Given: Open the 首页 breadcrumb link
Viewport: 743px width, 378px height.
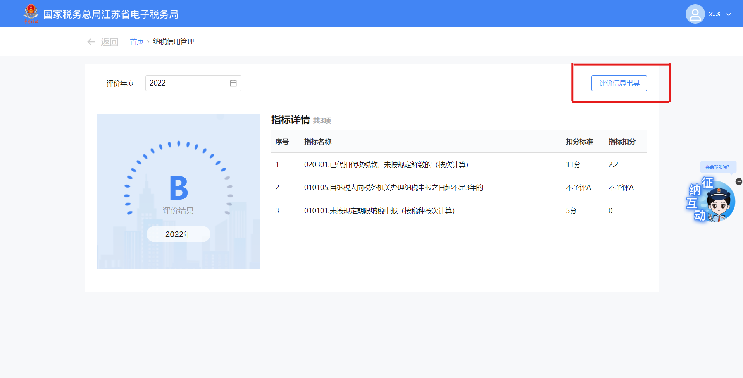Looking at the screenshot, I should point(136,42).
